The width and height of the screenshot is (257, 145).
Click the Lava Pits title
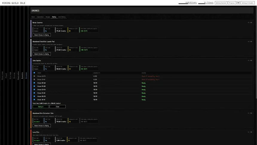pos(36,132)
